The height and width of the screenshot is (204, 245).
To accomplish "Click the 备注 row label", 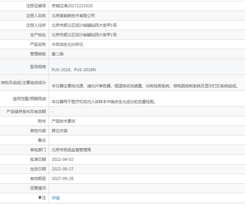I will [x=42, y=140].
